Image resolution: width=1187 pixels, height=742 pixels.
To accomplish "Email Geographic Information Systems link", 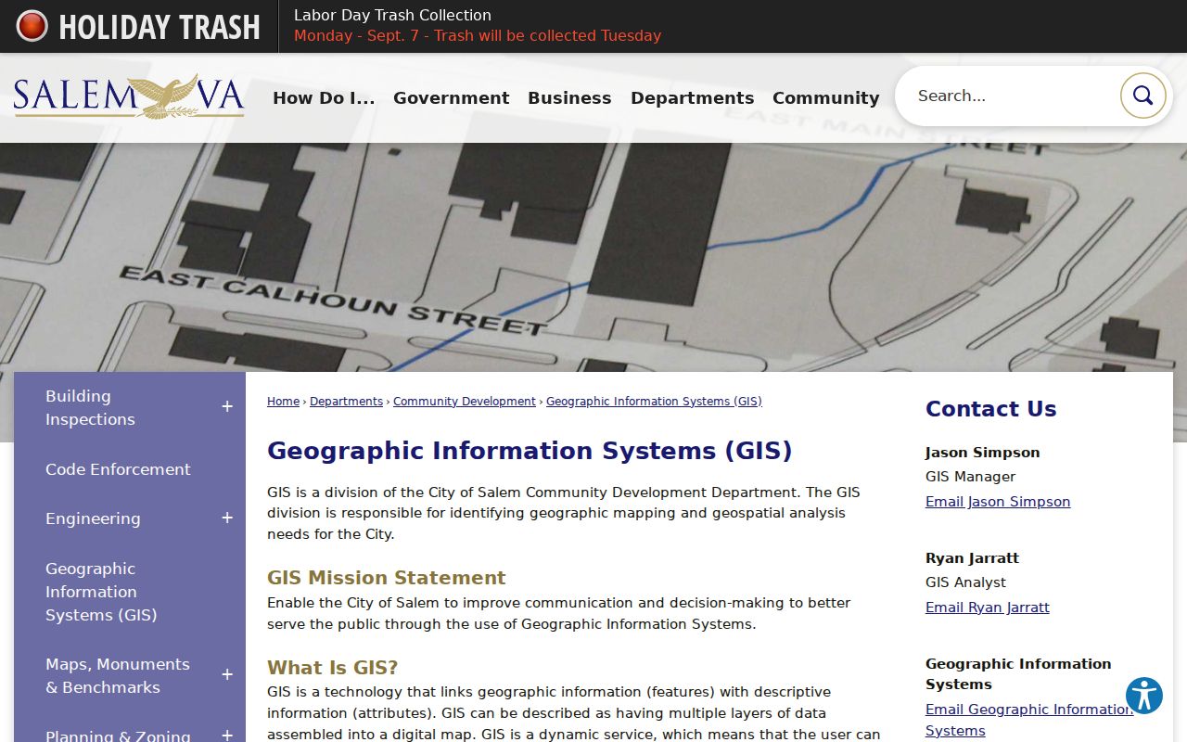I will coord(1029,720).
